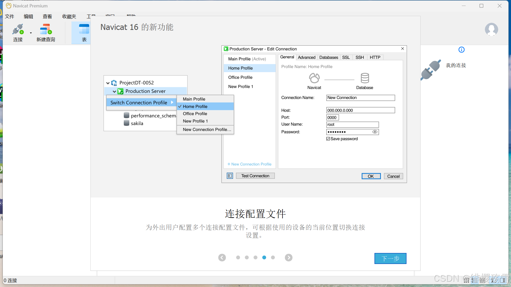This screenshot has width=511, height=287.
Task: Switch to the Advanced tab
Action: click(x=307, y=57)
